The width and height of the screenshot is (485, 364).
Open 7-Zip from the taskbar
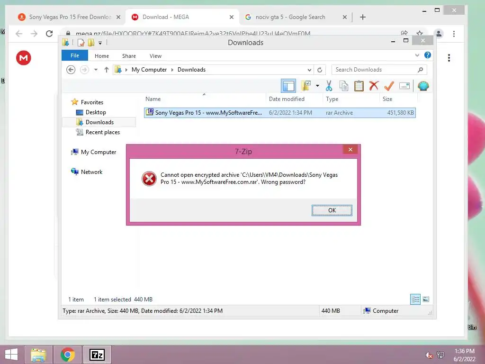(x=97, y=355)
